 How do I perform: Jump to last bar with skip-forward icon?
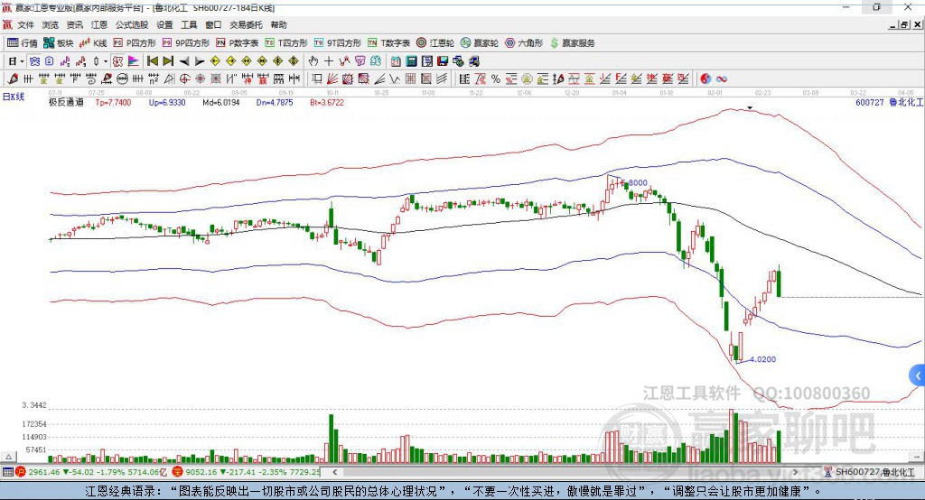pyautogui.click(x=168, y=61)
